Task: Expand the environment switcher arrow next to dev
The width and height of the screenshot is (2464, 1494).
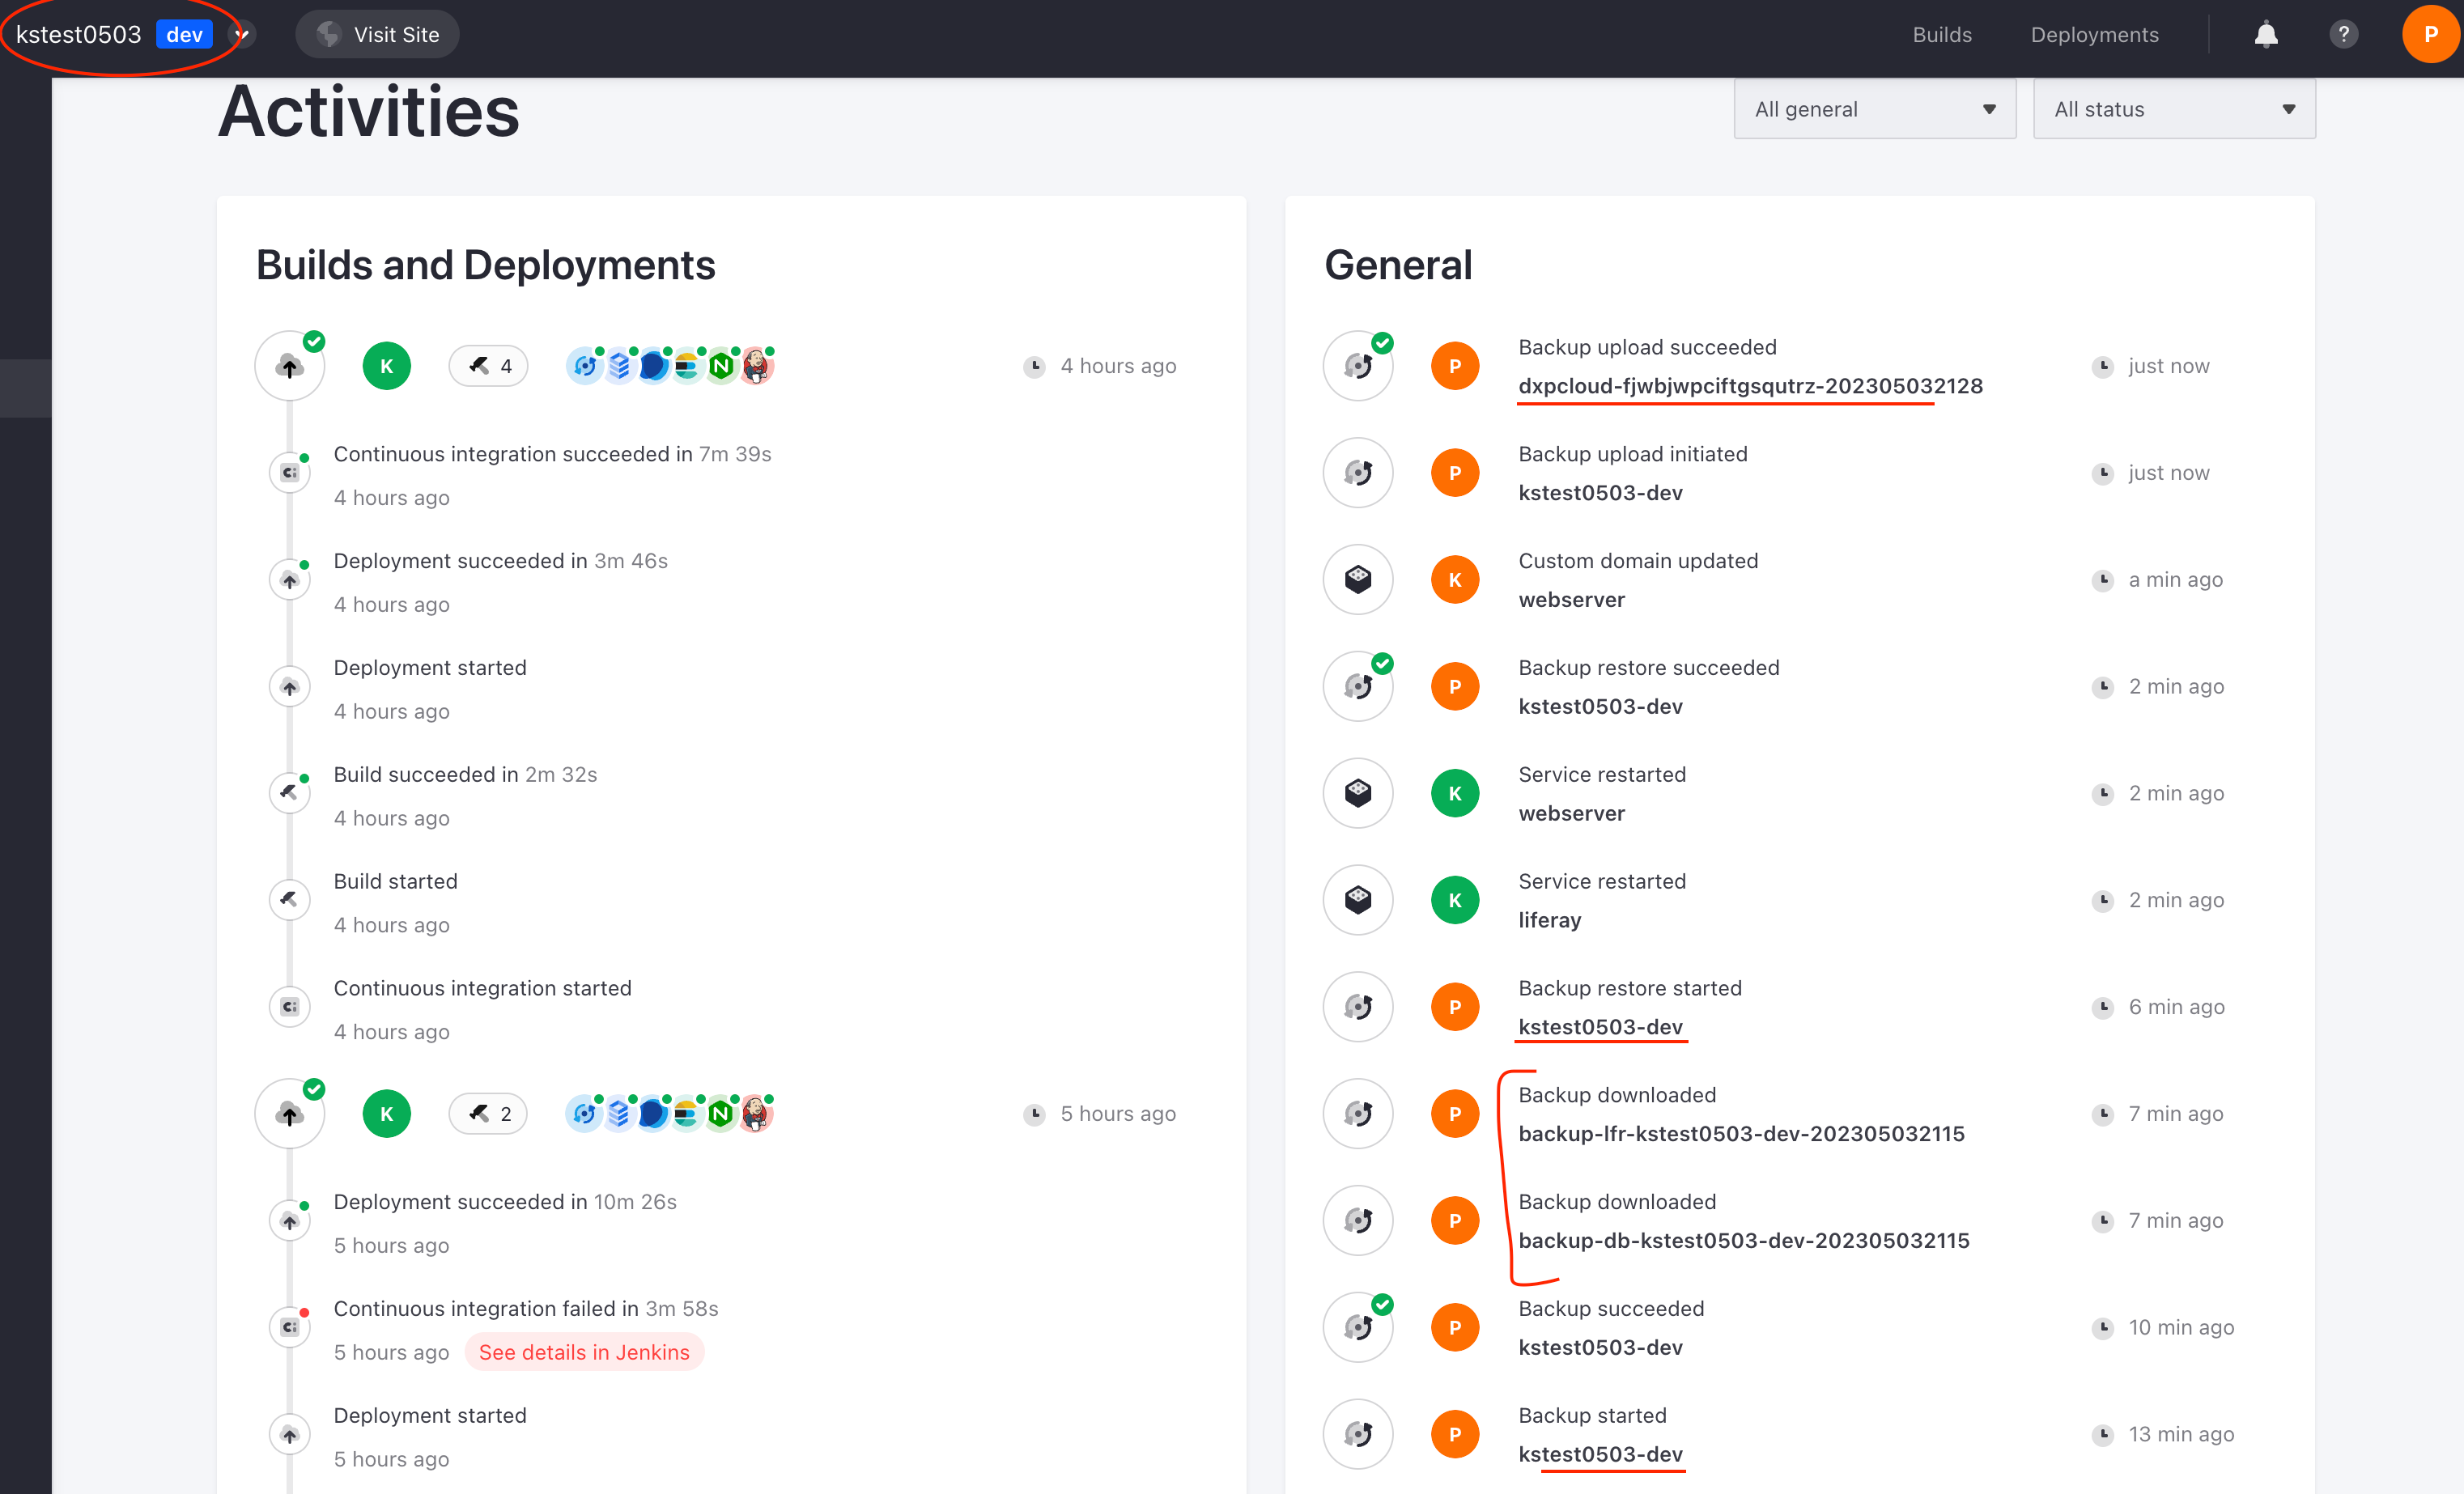Action: click(241, 35)
